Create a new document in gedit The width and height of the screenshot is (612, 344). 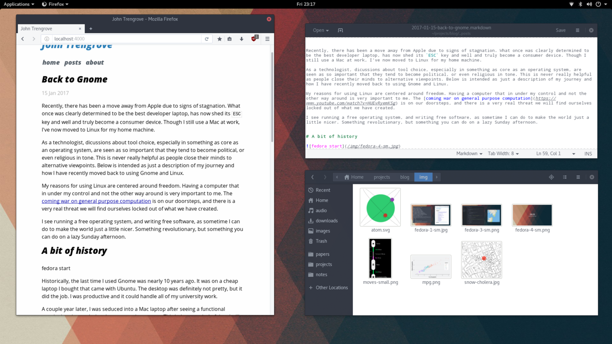click(340, 30)
